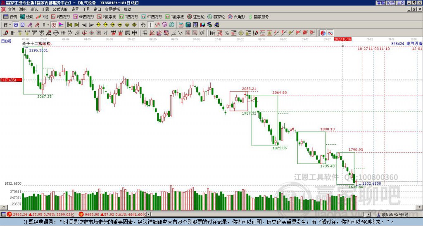Toggle the pink flag icon
Screen dimensions: 423x226
[61, 25]
